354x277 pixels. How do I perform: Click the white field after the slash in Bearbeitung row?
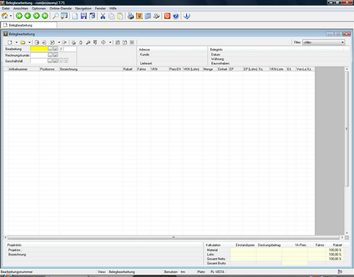point(70,48)
